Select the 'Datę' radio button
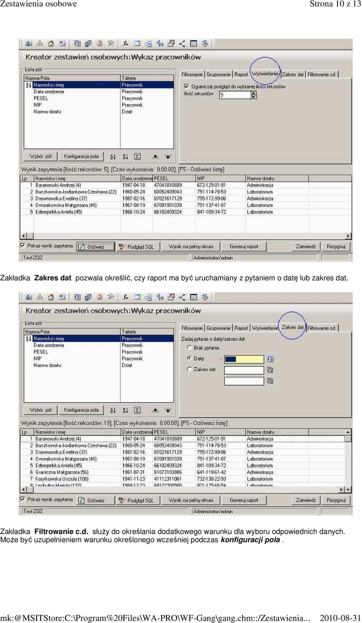The width and height of the screenshot is (362, 623). pos(189,359)
